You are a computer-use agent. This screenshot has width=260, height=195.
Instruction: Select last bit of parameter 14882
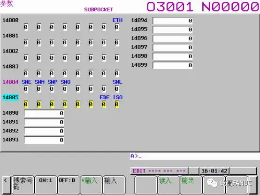click(117, 58)
